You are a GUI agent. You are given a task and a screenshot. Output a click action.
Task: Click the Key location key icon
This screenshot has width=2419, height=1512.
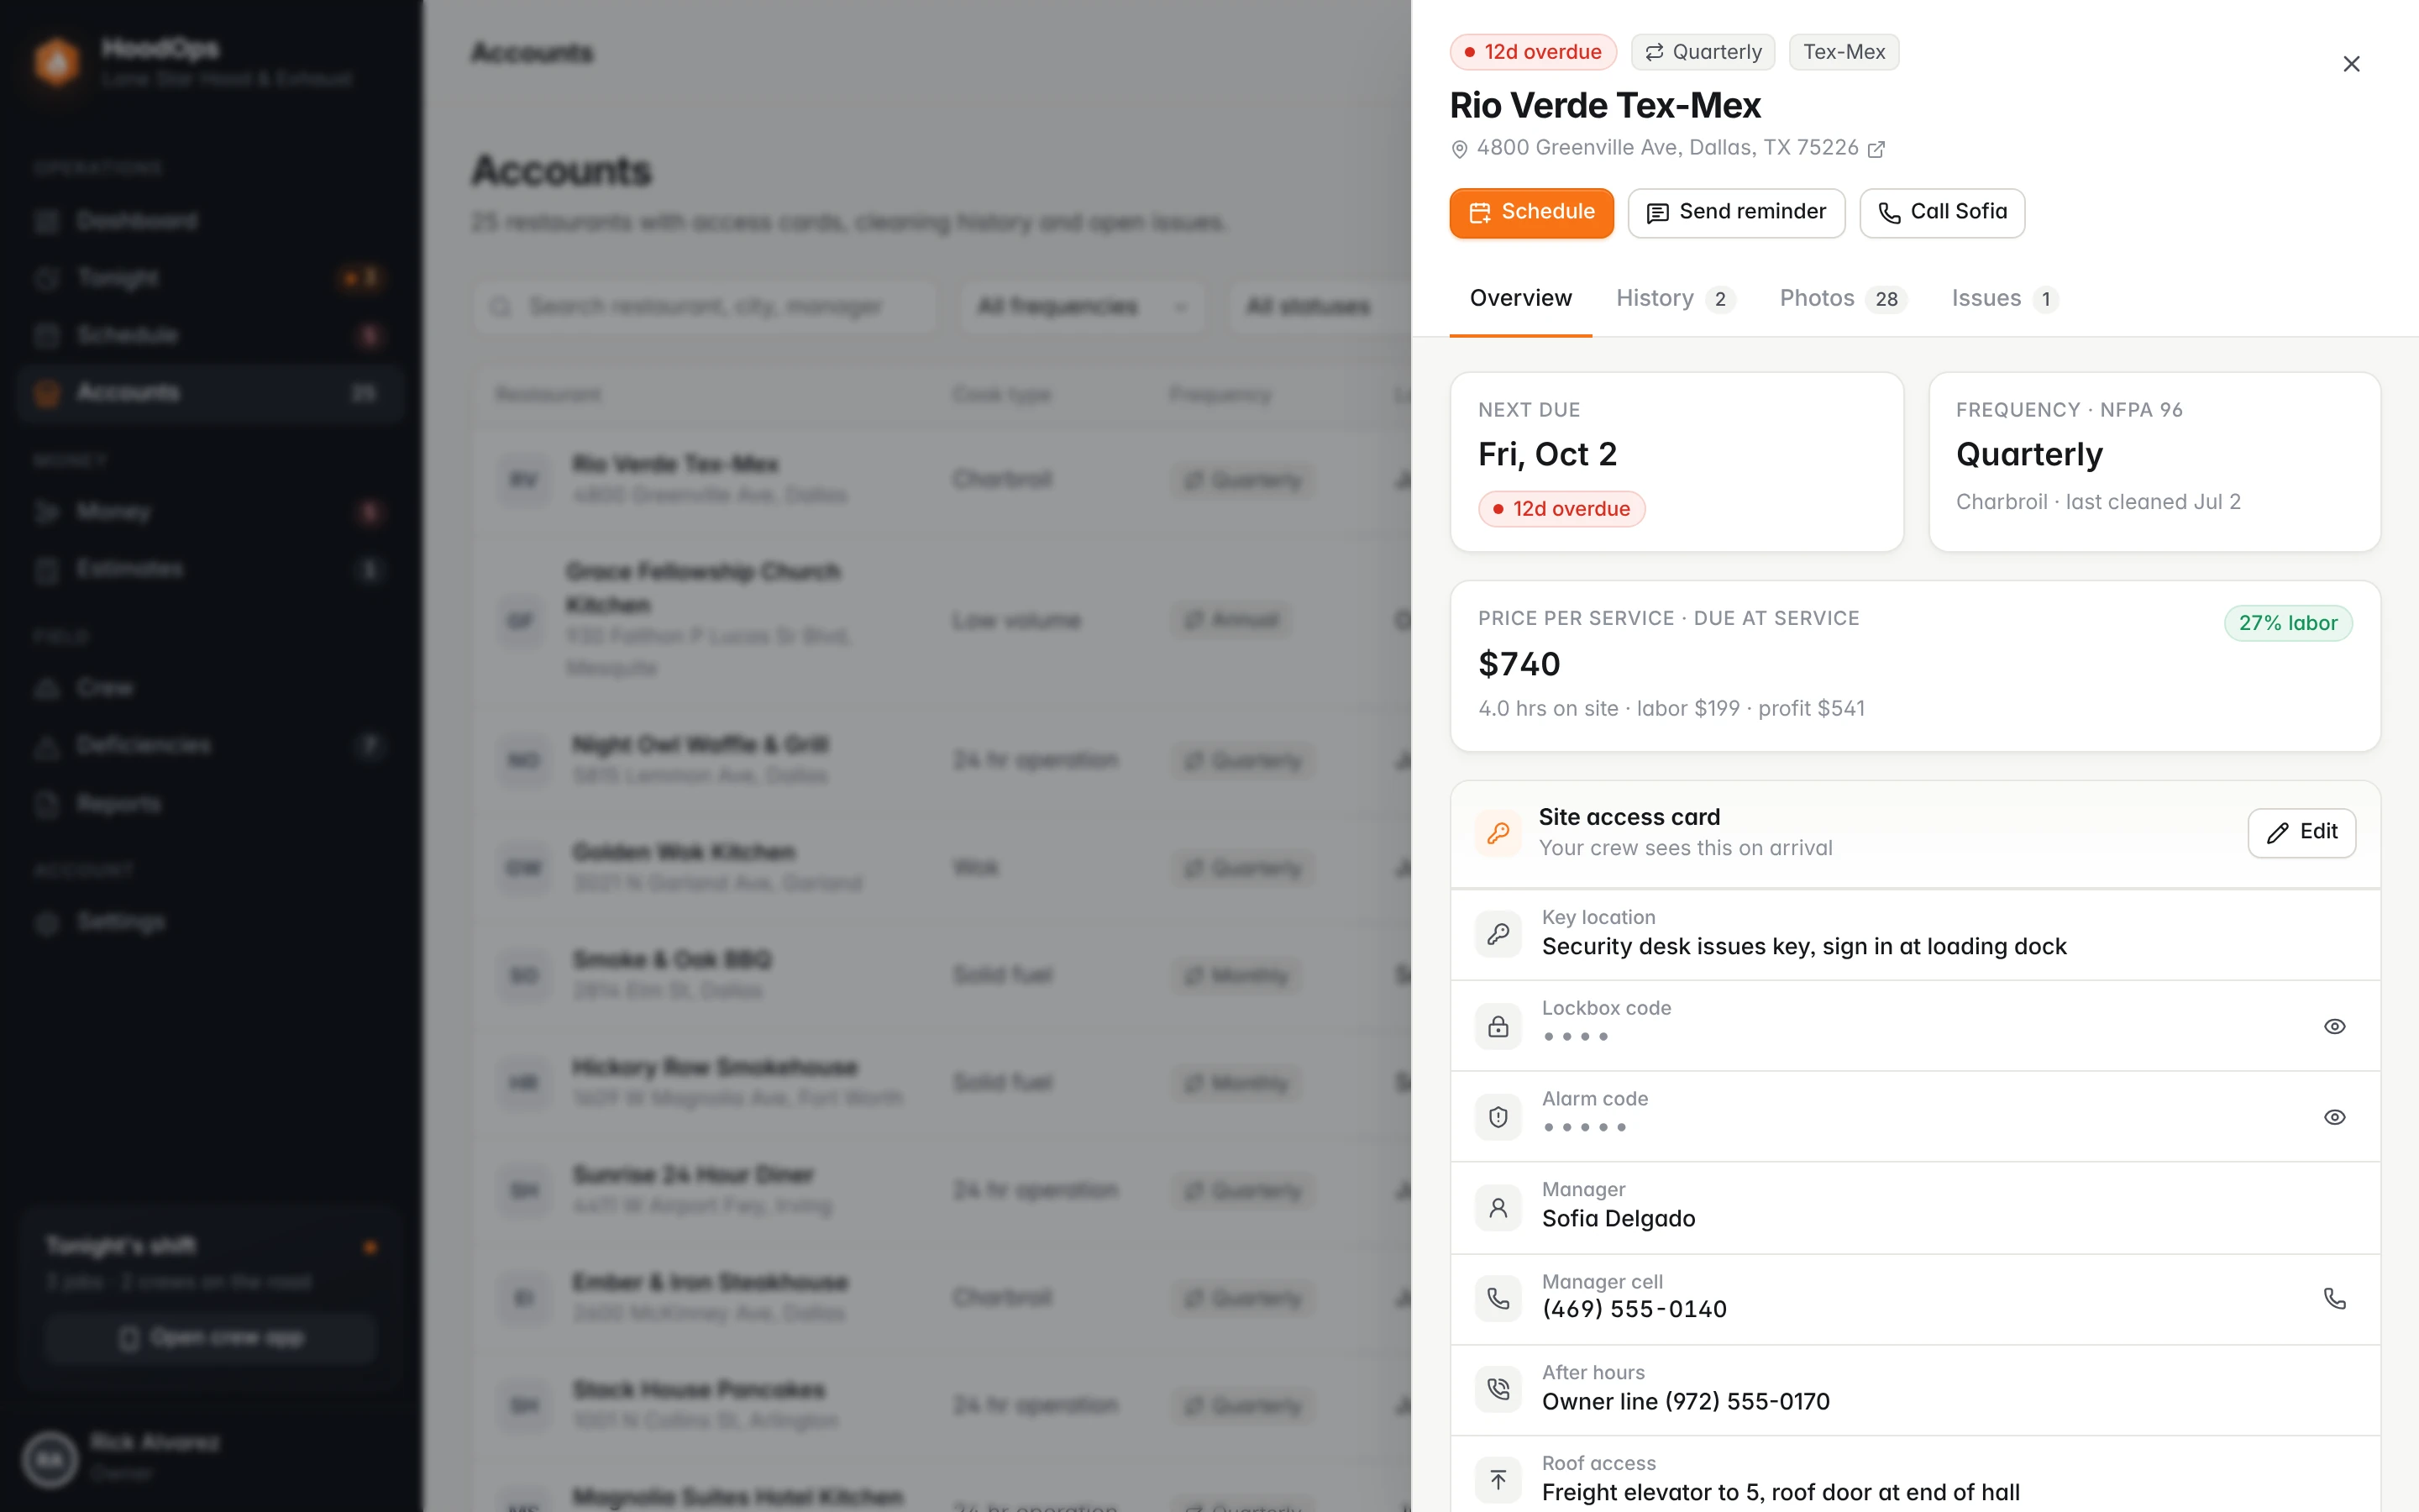click(x=1498, y=934)
